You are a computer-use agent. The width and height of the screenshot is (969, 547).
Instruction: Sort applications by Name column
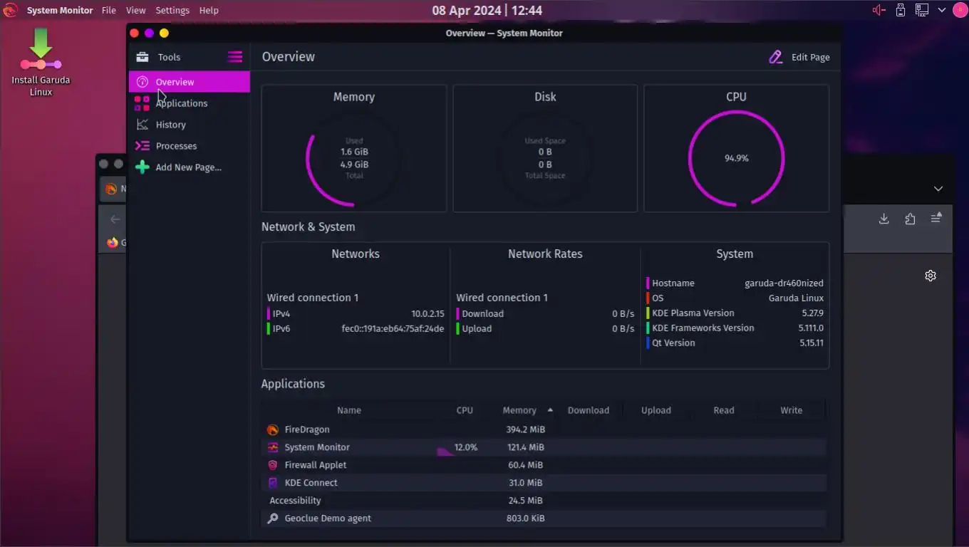pos(349,410)
